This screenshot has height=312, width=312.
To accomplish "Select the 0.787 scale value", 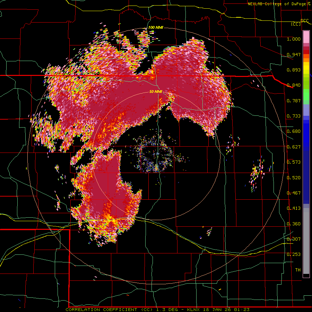I will click(294, 101).
